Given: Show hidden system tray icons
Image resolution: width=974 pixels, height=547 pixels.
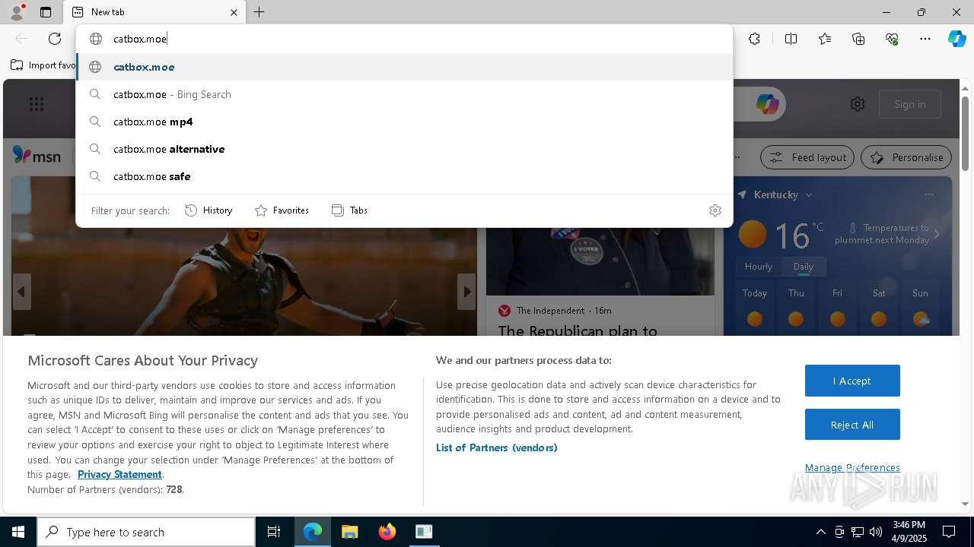Looking at the screenshot, I should tap(820, 532).
